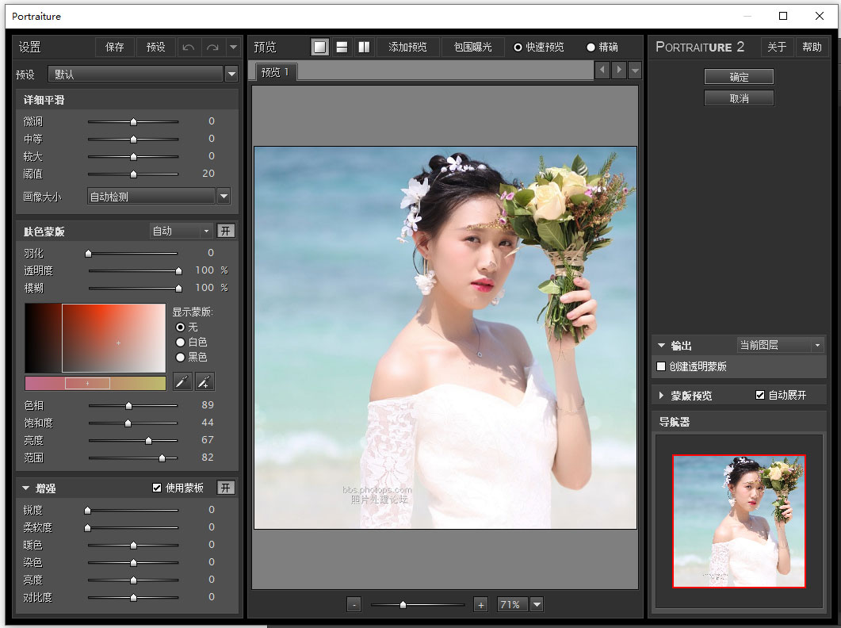This screenshot has height=628, width=841.
Task: Click the right arrow to navigate preview tabs
Action: [x=618, y=70]
